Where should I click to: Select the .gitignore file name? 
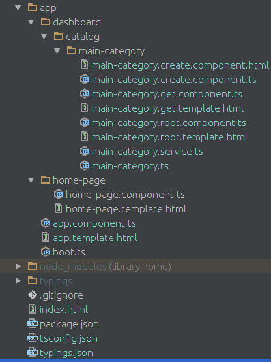(x=61, y=296)
